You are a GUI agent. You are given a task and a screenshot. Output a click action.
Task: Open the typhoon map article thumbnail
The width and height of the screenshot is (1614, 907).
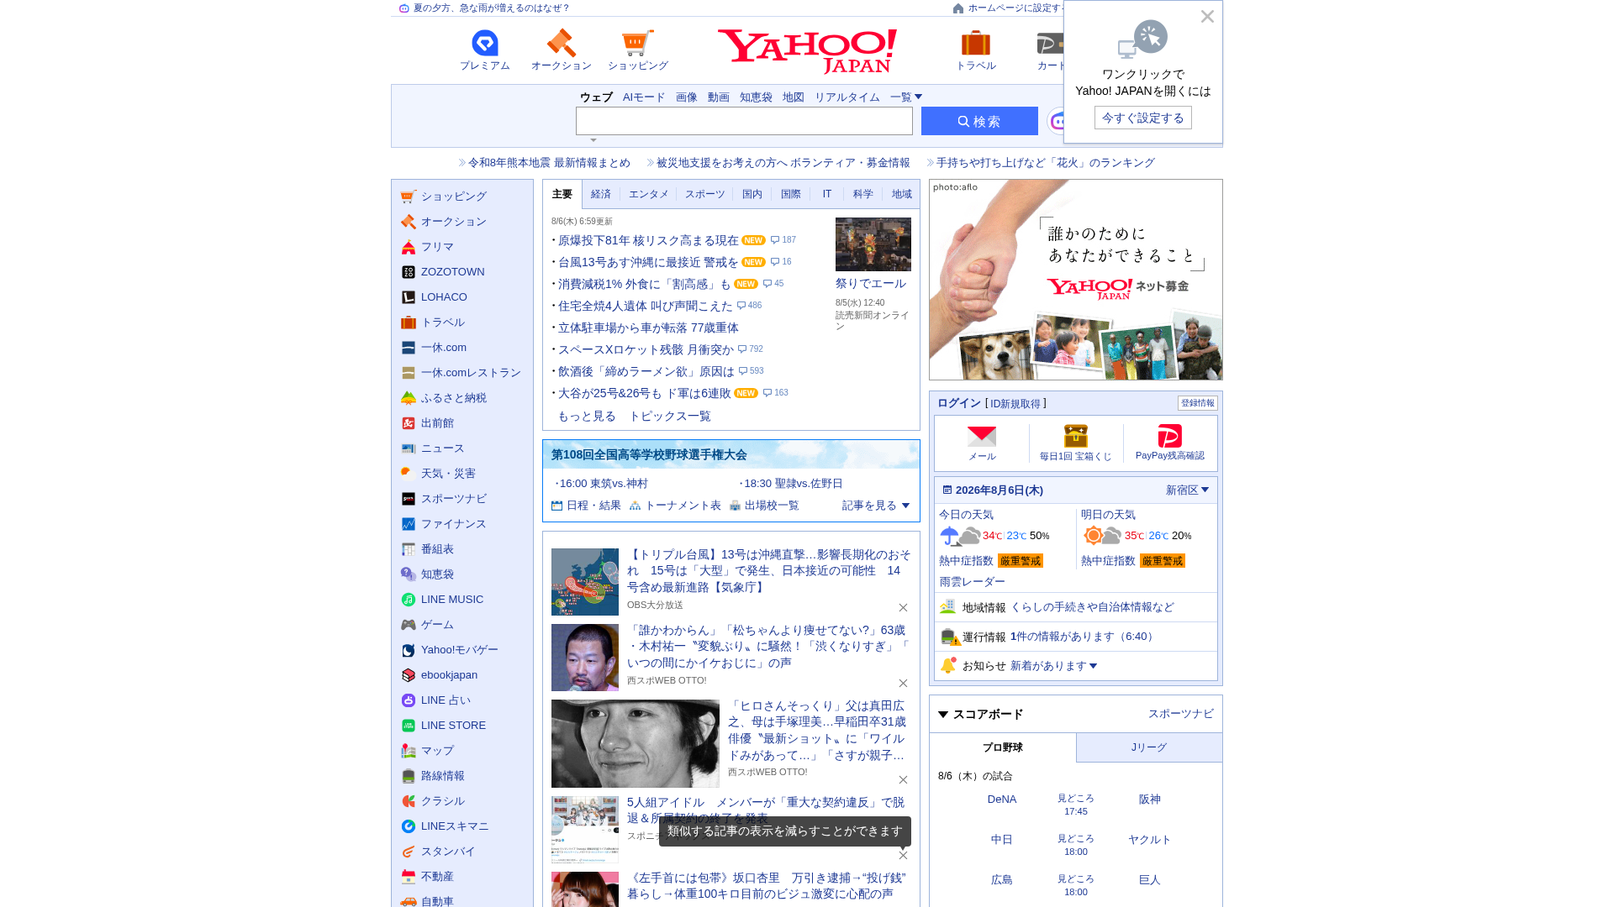point(585,582)
